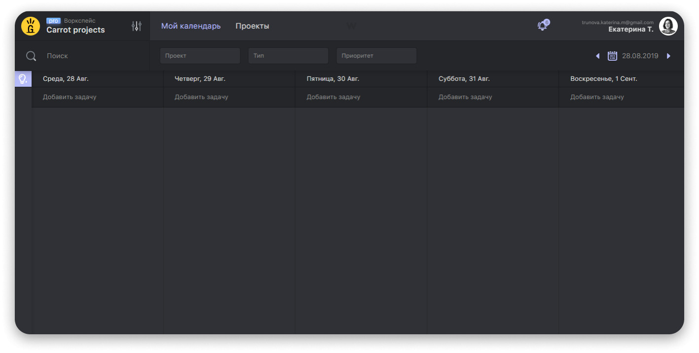Open workspace settings sliders icon
This screenshot has height=353, width=699.
click(x=137, y=26)
